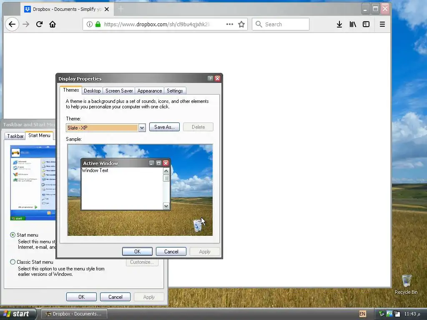Image resolution: width=427 pixels, height=320 pixels.
Task: Click the sample window scrollbar up arrow
Action: pyautogui.click(x=166, y=171)
